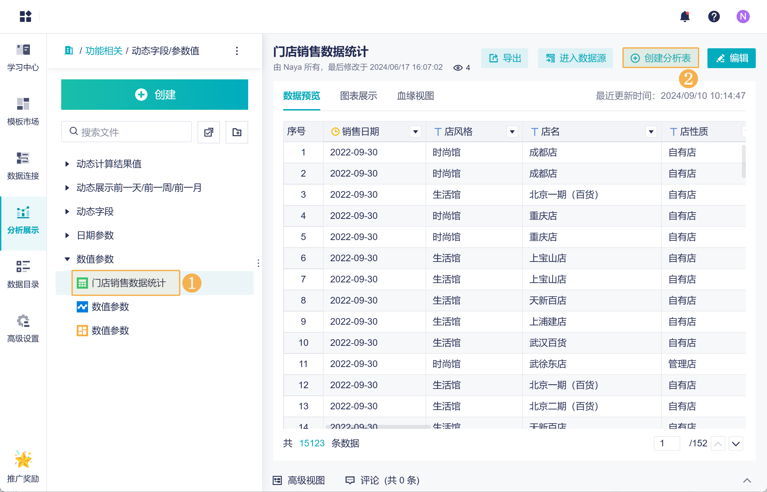Click the view count eye icon
The width and height of the screenshot is (767, 492).
pyautogui.click(x=458, y=68)
